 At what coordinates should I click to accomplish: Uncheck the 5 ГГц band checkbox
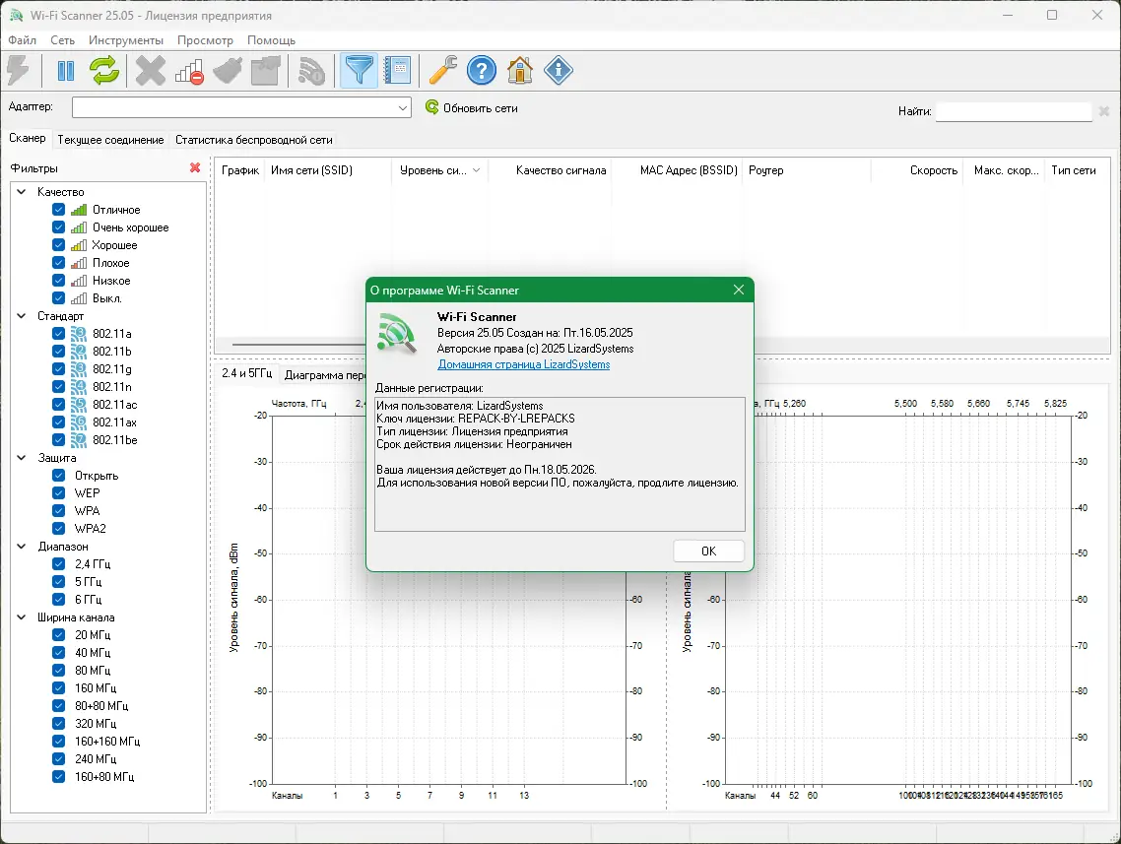(x=58, y=582)
